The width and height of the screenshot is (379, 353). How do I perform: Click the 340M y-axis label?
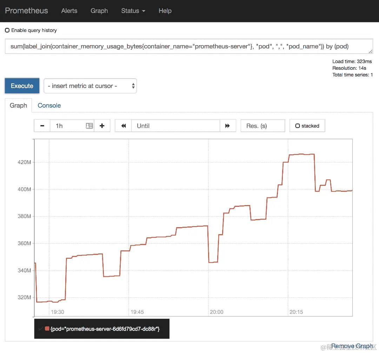pos(24,270)
